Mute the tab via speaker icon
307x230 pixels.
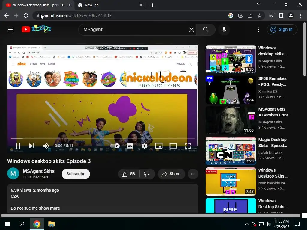63,5
